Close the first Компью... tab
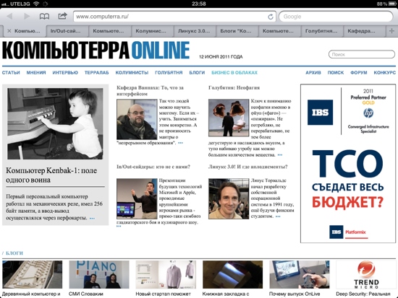 click(x=9, y=31)
